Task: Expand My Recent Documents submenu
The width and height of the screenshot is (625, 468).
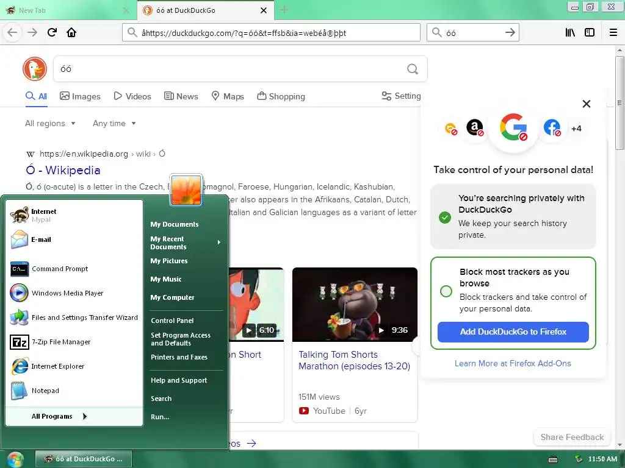Action: pos(186,243)
